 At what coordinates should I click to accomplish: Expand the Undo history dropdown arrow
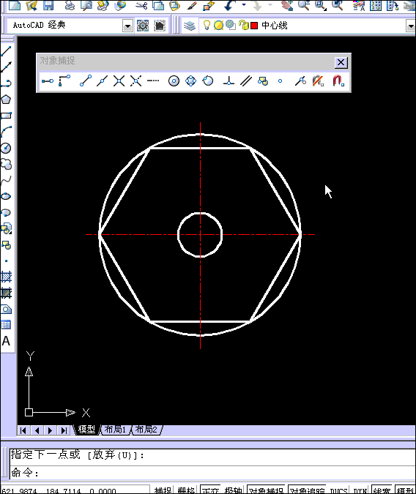point(243,5)
